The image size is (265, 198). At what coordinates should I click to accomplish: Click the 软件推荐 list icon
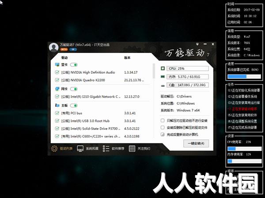[x=106, y=149]
